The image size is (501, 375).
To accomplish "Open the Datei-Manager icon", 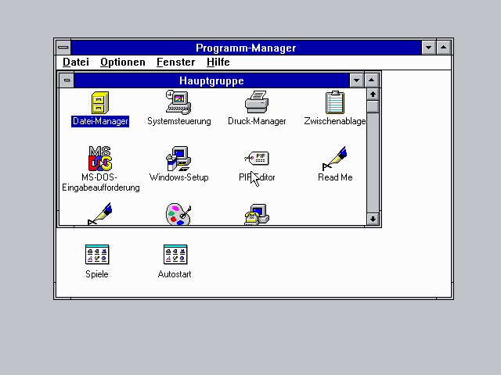I will coord(100,103).
